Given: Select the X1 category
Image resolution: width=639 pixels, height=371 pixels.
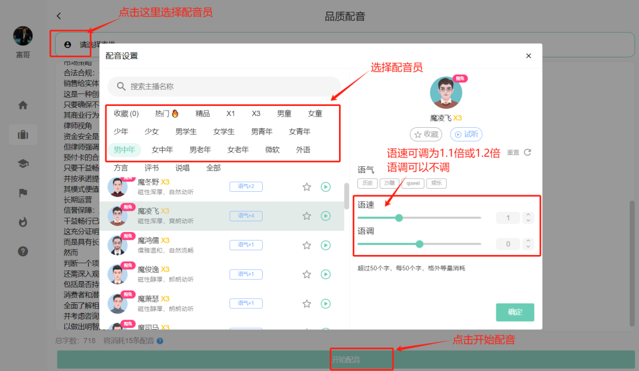Looking at the screenshot, I should 231,114.
